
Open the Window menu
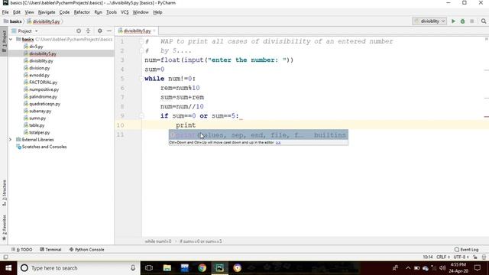[141, 12]
